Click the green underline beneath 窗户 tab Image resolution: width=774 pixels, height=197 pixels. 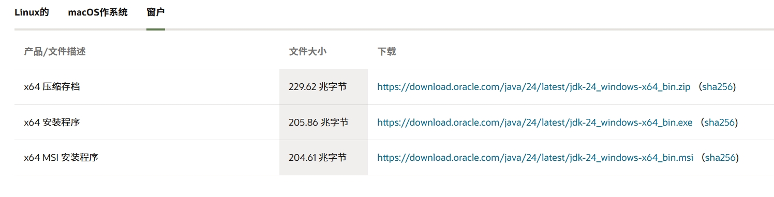pos(156,29)
